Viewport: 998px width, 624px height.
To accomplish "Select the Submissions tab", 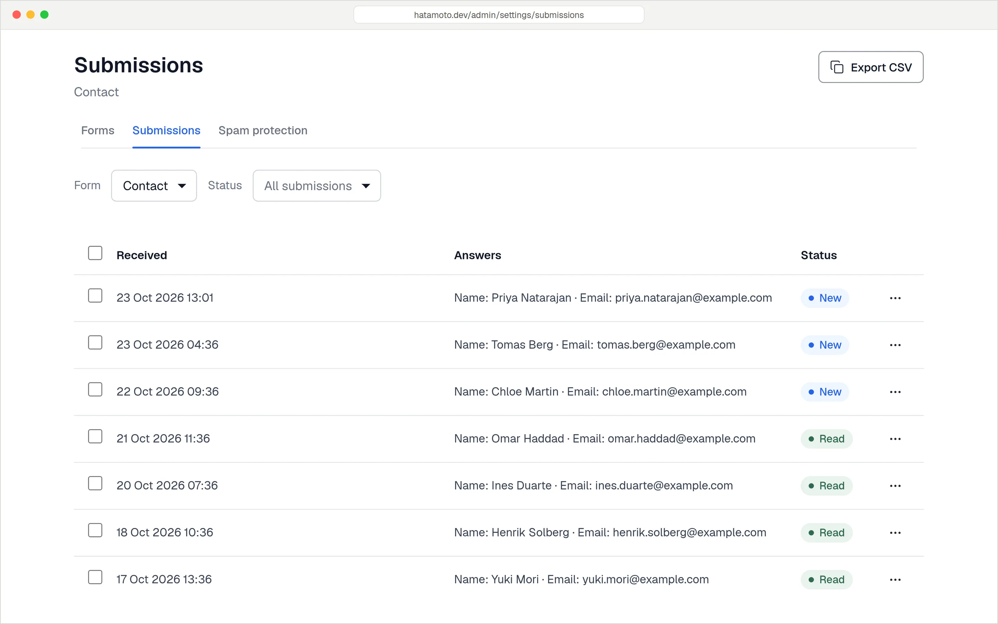I will (166, 130).
